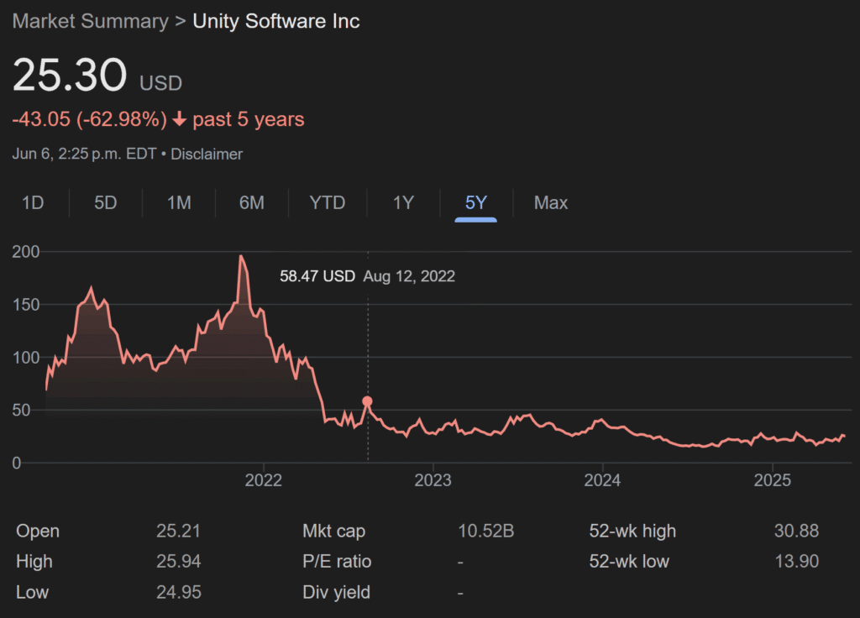Open the Max time range tab
This screenshot has height=618, width=860.
click(x=551, y=203)
